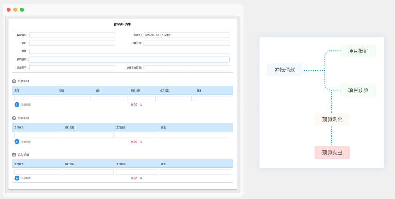Click the pink 预算支出 node
The width and height of the screenshot is (395, 199).
tap(332, 153)
